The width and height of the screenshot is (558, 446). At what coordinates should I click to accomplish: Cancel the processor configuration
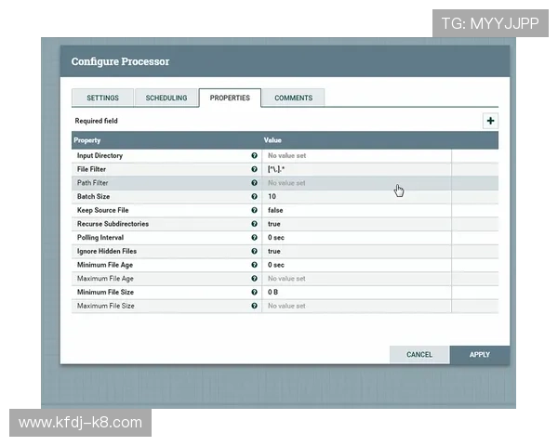pyautogui.click(x=419, y=355)
